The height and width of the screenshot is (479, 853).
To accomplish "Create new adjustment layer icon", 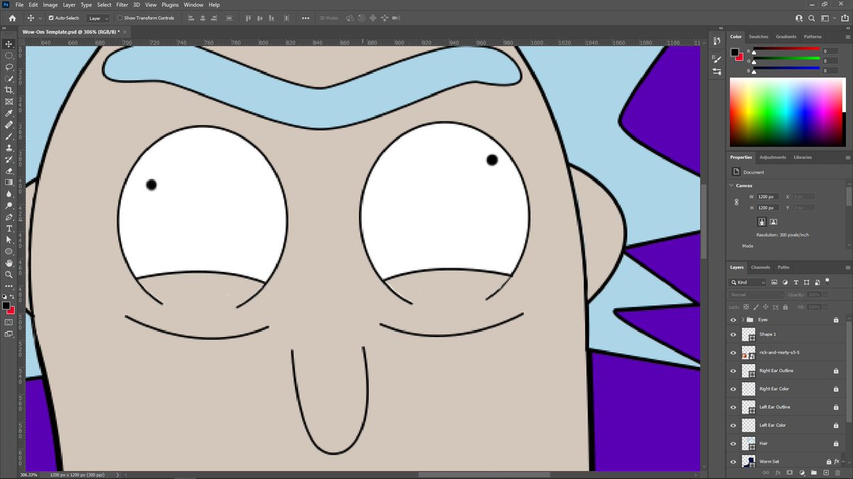I will point(801,472).
